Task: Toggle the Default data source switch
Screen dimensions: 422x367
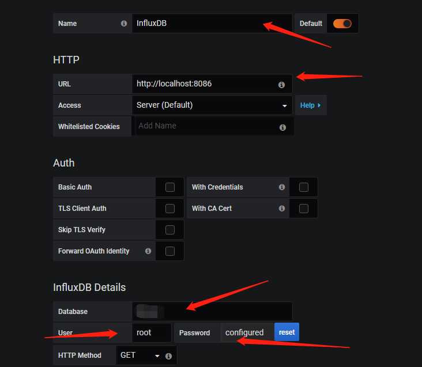Action: click(342, 24)
